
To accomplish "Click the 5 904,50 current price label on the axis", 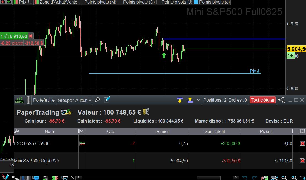I will (x=296, y=49).
